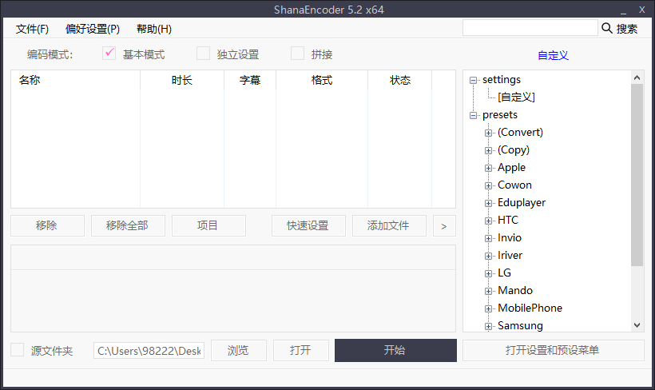Open the 文件(F) menu

(x=32, y=29)
